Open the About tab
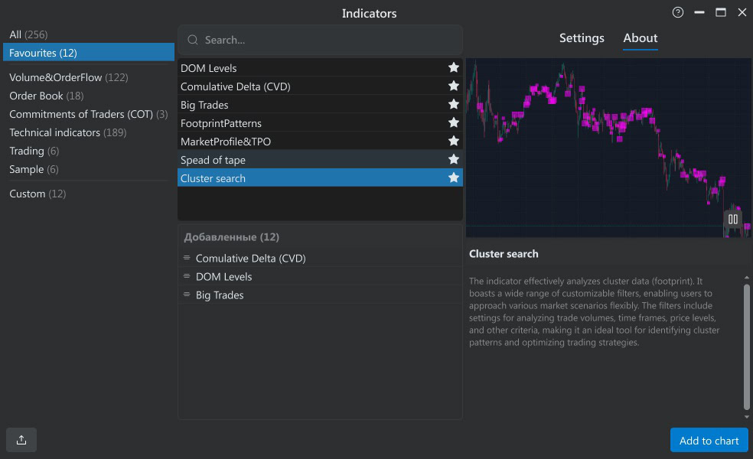The image size is (753, 459). [640, 37]
